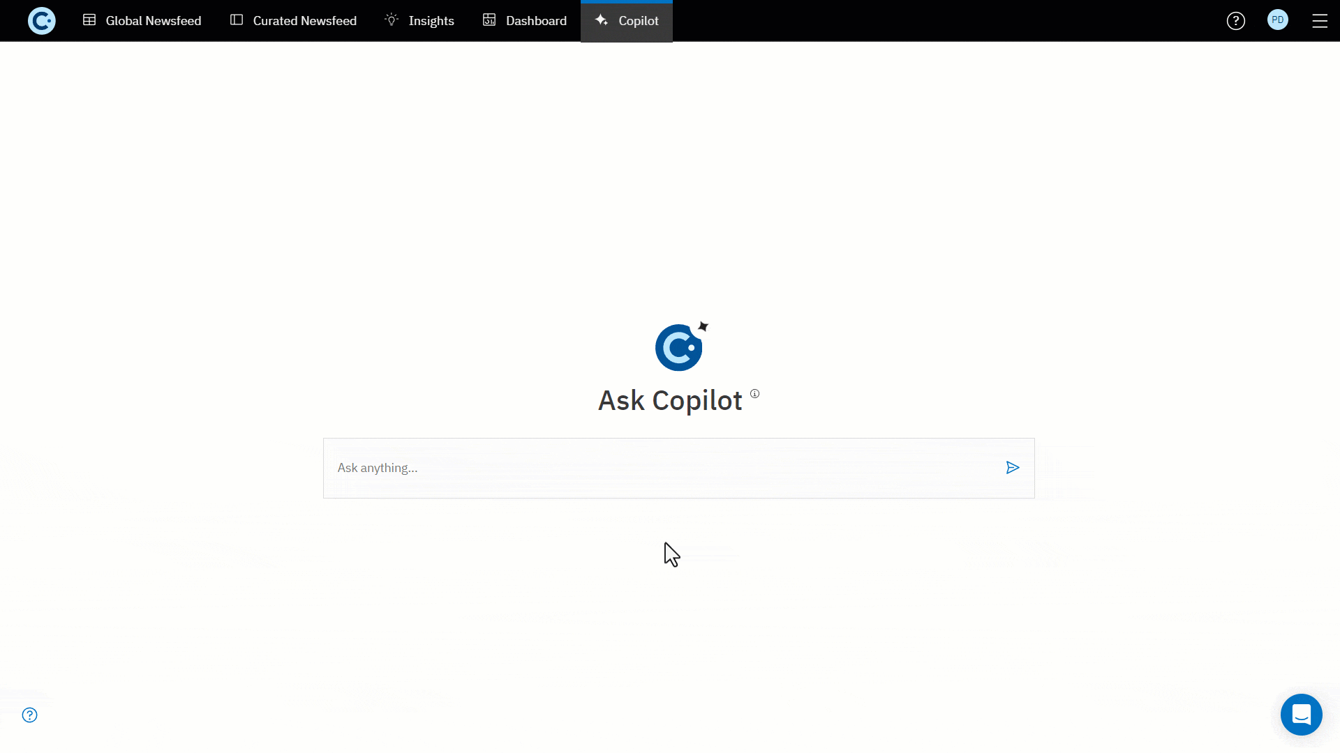Click the info icon beside Ask Copilot

pos(754,393)
